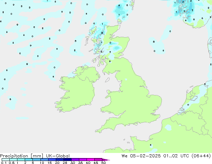
Task: Click the '3' precipitation value on the map
Action: 183,2
